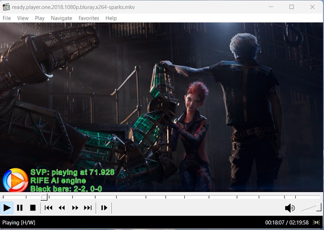Open the Navigate menu
324x230 pixels.
click(x=61, y=18)
